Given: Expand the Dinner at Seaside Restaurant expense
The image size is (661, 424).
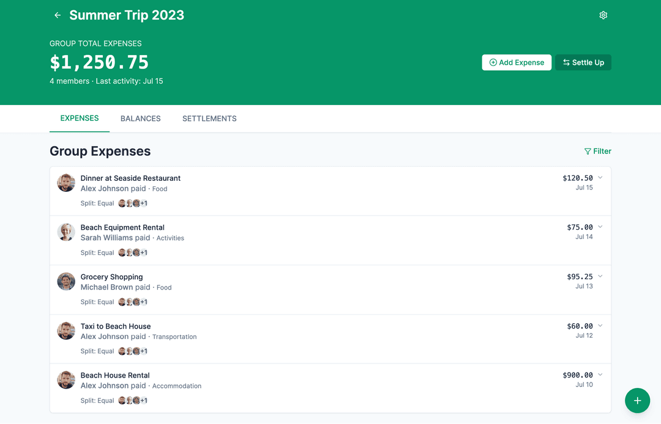Looking at the screenshot, I should 599,177.
